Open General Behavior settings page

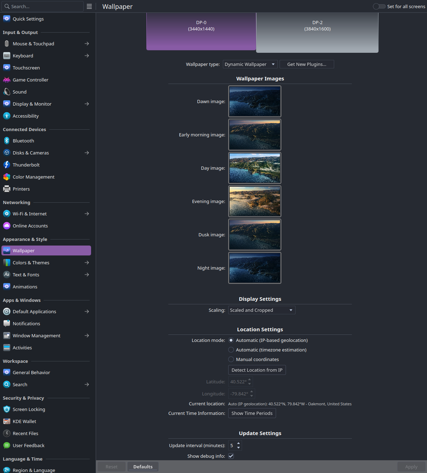tap(46, 372)
